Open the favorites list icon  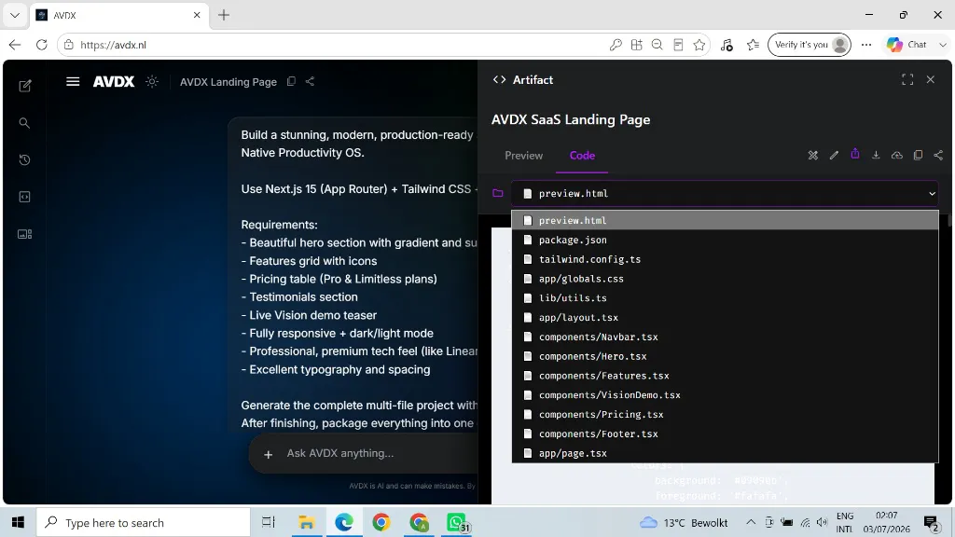tap(754, 45)
